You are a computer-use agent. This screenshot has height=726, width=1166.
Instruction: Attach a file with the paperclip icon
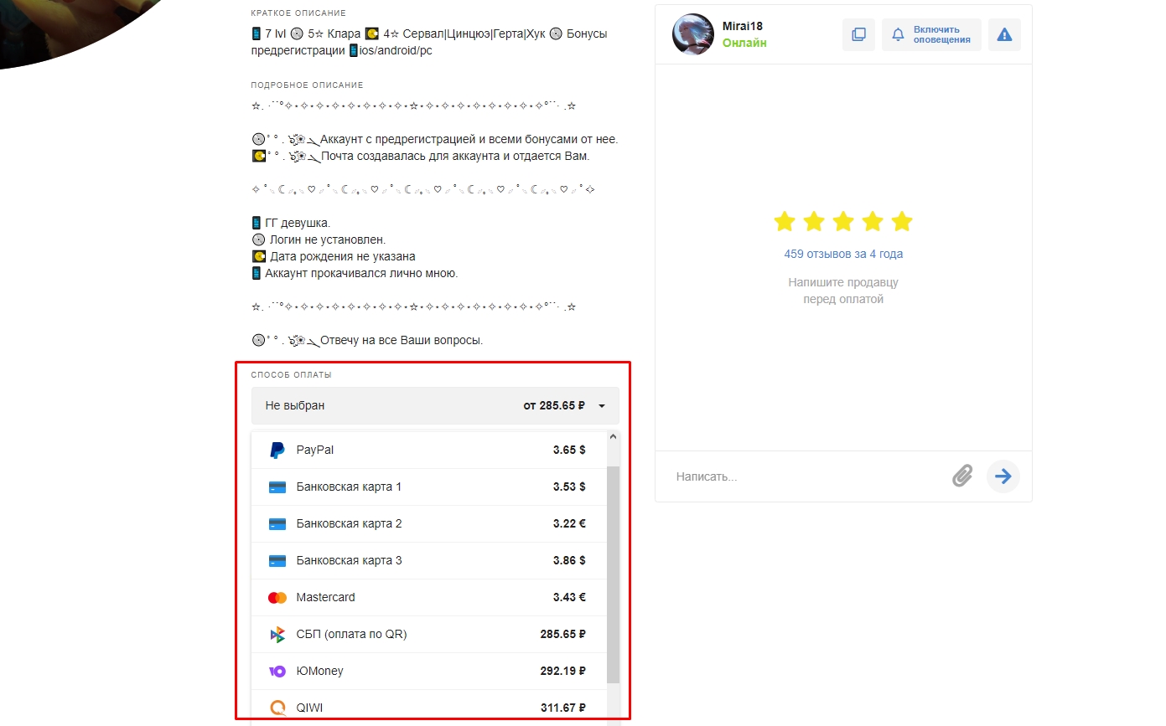click(x=963, y=476)
